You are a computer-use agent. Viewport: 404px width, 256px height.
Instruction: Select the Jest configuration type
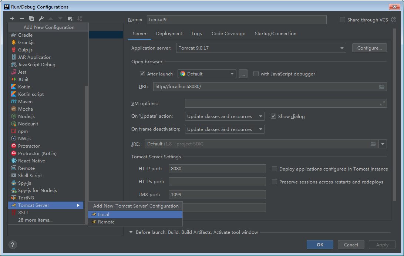tap(46, 72)
